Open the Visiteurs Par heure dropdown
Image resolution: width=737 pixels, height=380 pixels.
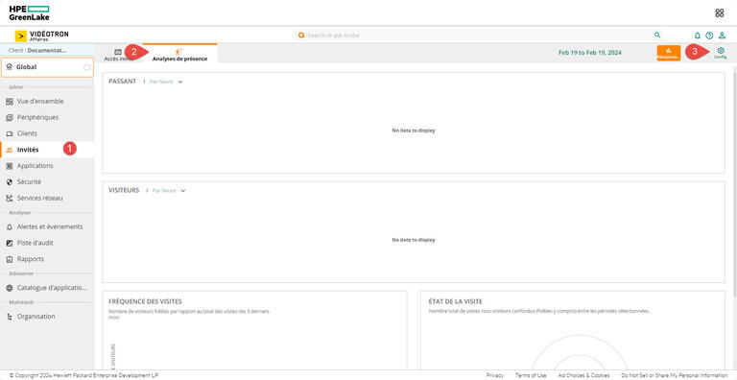(x=169, y=191)
